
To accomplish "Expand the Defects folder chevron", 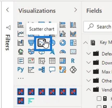I will pos(89,53).
